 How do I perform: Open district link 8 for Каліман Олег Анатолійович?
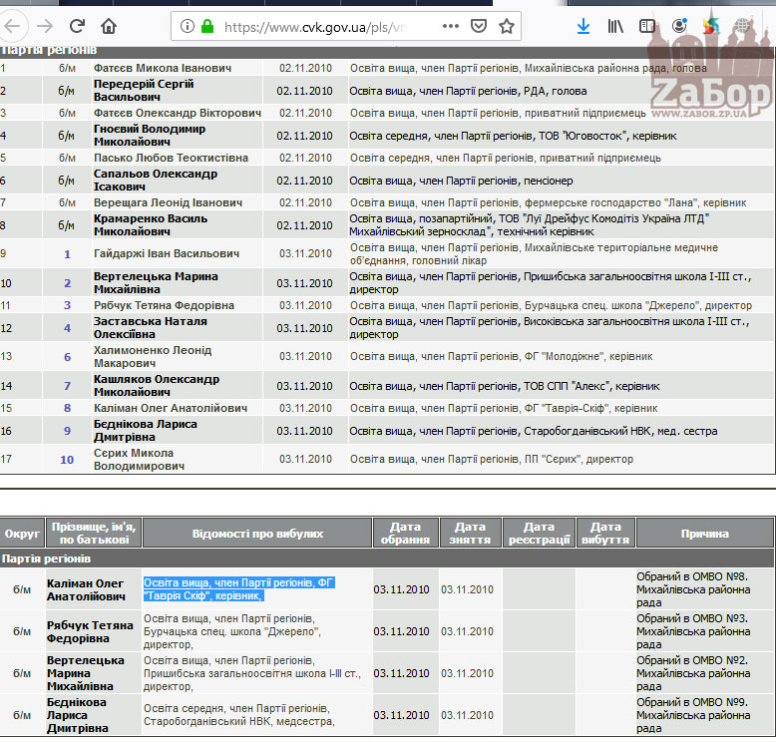[68, 408]
